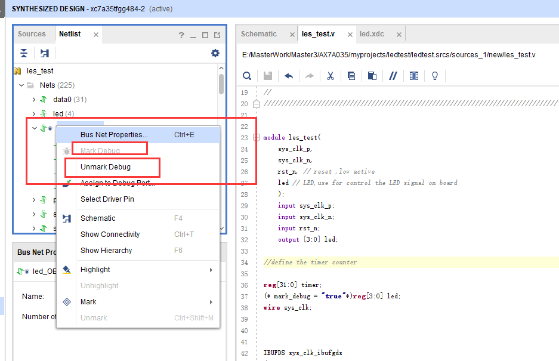Collapse the Nets (225) tree node
Screen dimensions: 559x361
[21, 85]
